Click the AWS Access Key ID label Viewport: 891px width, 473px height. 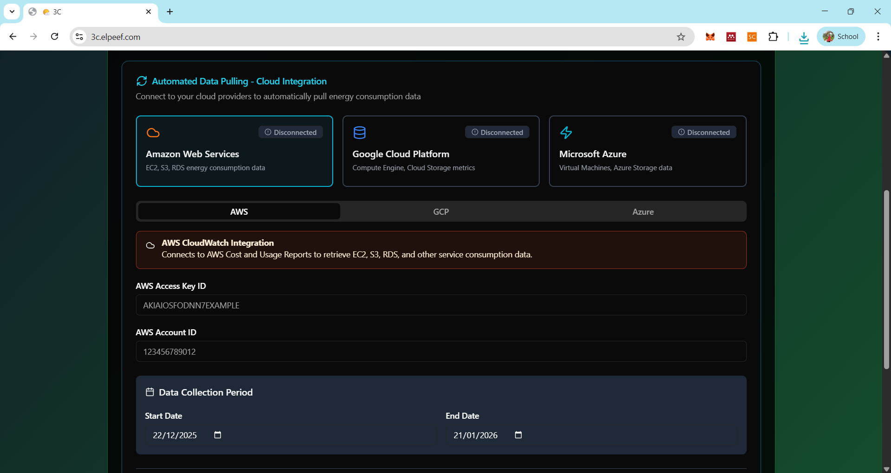171,286
